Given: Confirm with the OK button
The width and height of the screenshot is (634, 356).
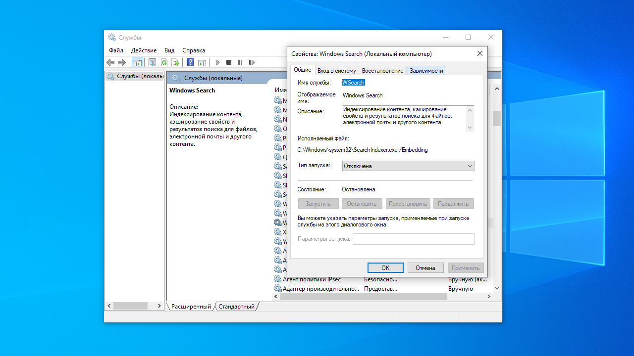Looking at the screenshot, I should pos(385,268).
